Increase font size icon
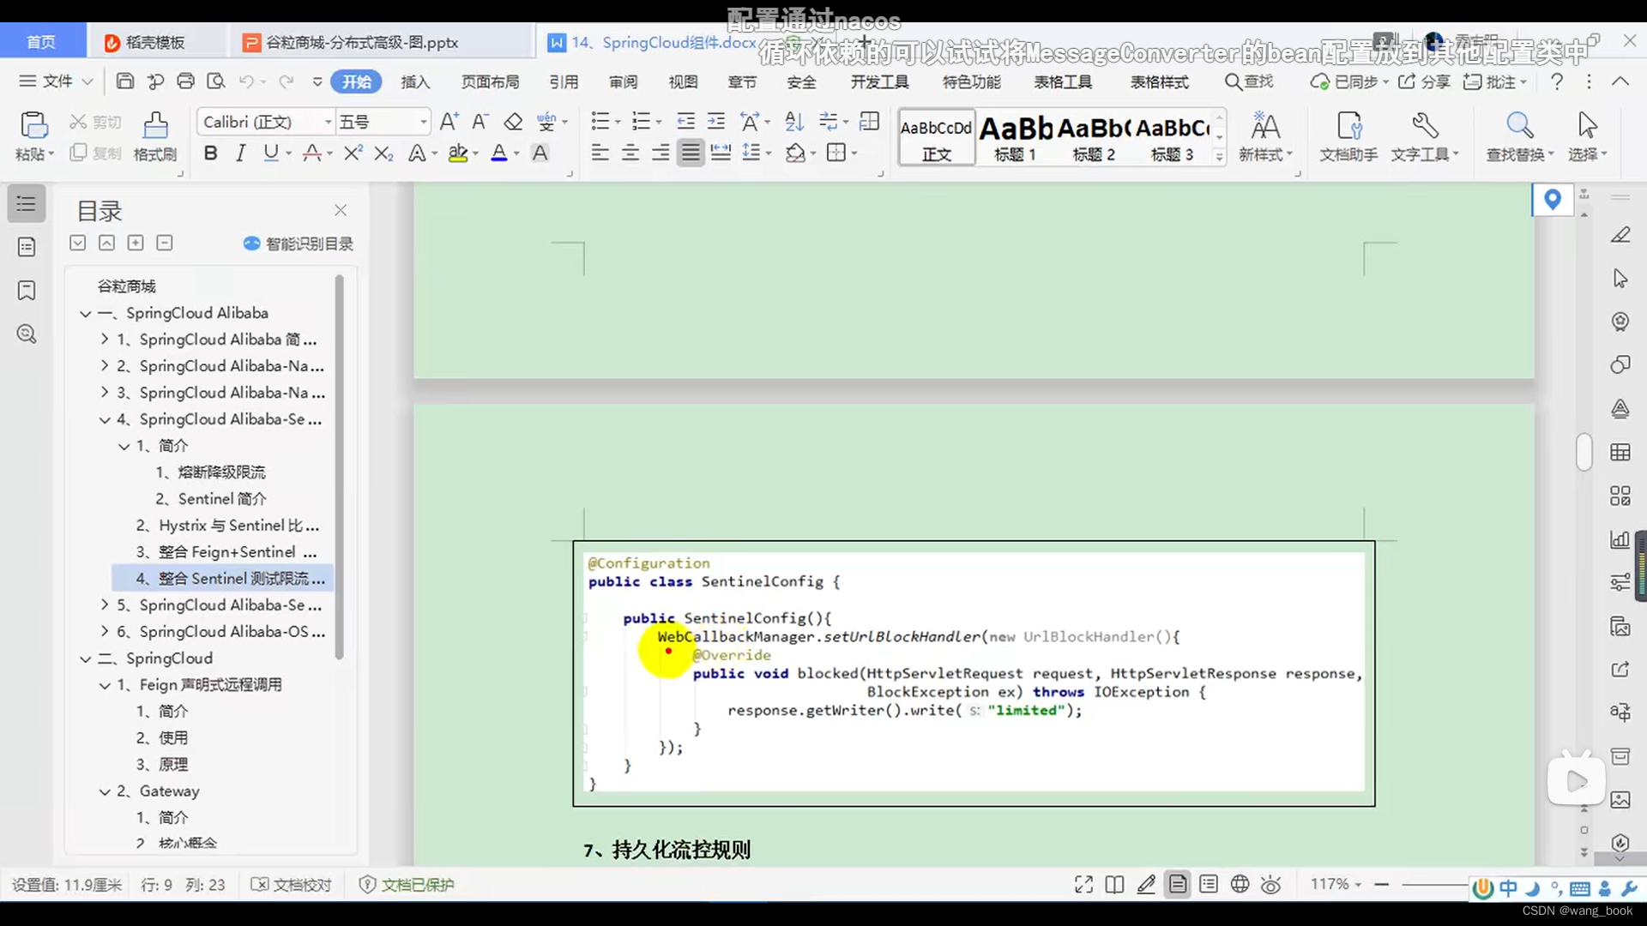The image size is (1647, 926). (449, 122)
